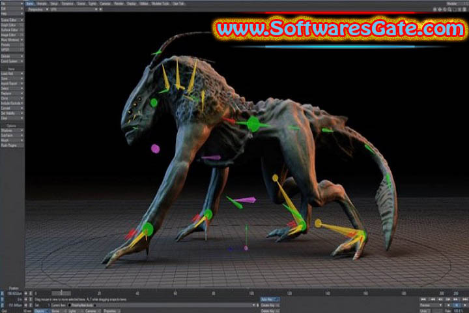The width and height of the screenshot is (469, 313).
Task: Open the File dropdown menu
Action: pyautogui.click(x=12, y=4)
